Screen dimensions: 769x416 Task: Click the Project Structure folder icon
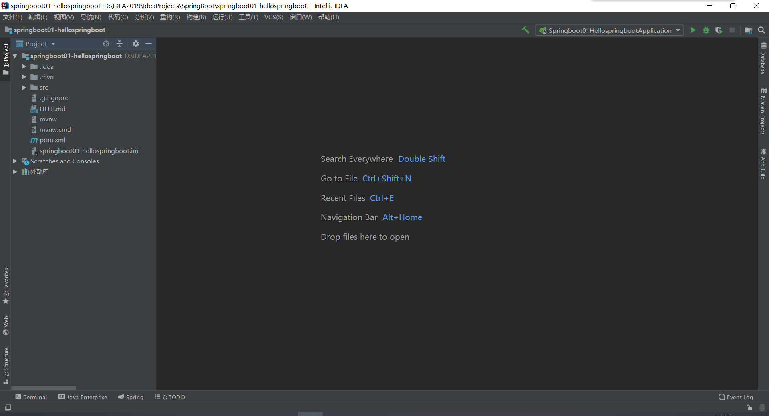click(748, 30)
